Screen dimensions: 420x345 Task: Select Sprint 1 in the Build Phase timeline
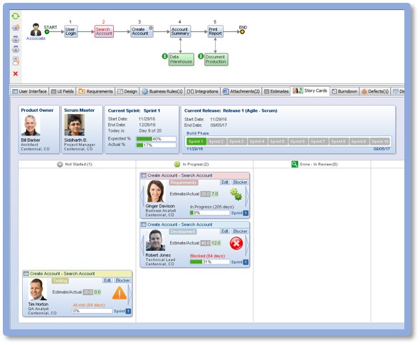pyautogui.click(x=196, y=141)
